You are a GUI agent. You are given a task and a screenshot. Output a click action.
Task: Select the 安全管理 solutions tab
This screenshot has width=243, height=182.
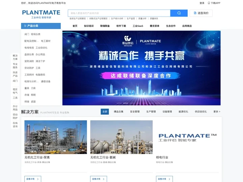click(135, 112)
